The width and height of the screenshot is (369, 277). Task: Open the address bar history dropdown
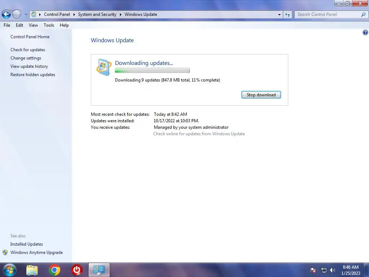point(279,14)
